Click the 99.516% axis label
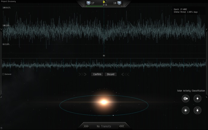Viewport: 208px width, 130px height. tap(6, 44)
